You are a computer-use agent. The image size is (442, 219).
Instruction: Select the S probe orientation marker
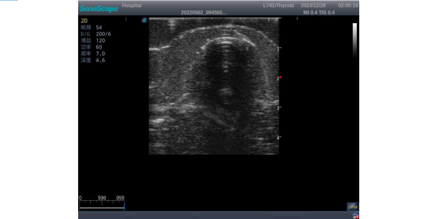144,20
